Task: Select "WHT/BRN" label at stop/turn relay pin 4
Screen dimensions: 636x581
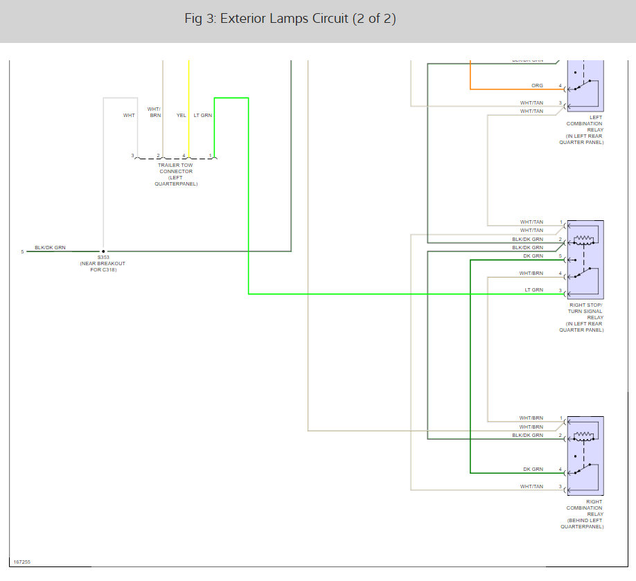Action: coord(531,274)
